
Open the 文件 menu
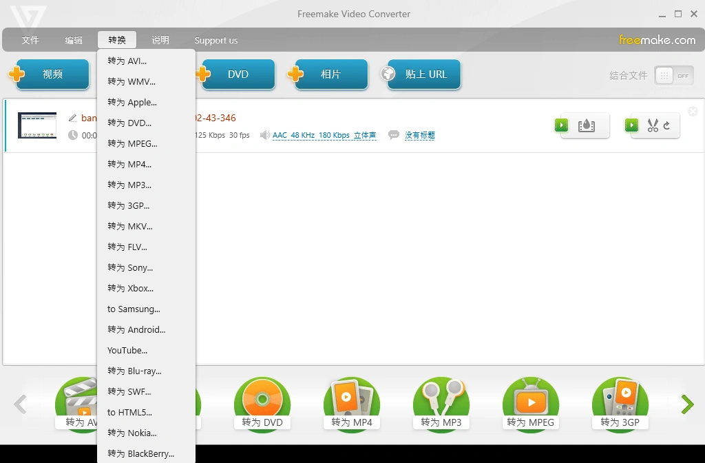pos(30,40)
